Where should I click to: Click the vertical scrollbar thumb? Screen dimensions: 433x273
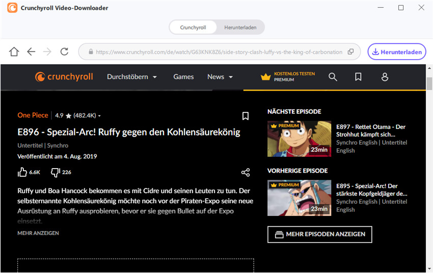(x=429, y=84)
